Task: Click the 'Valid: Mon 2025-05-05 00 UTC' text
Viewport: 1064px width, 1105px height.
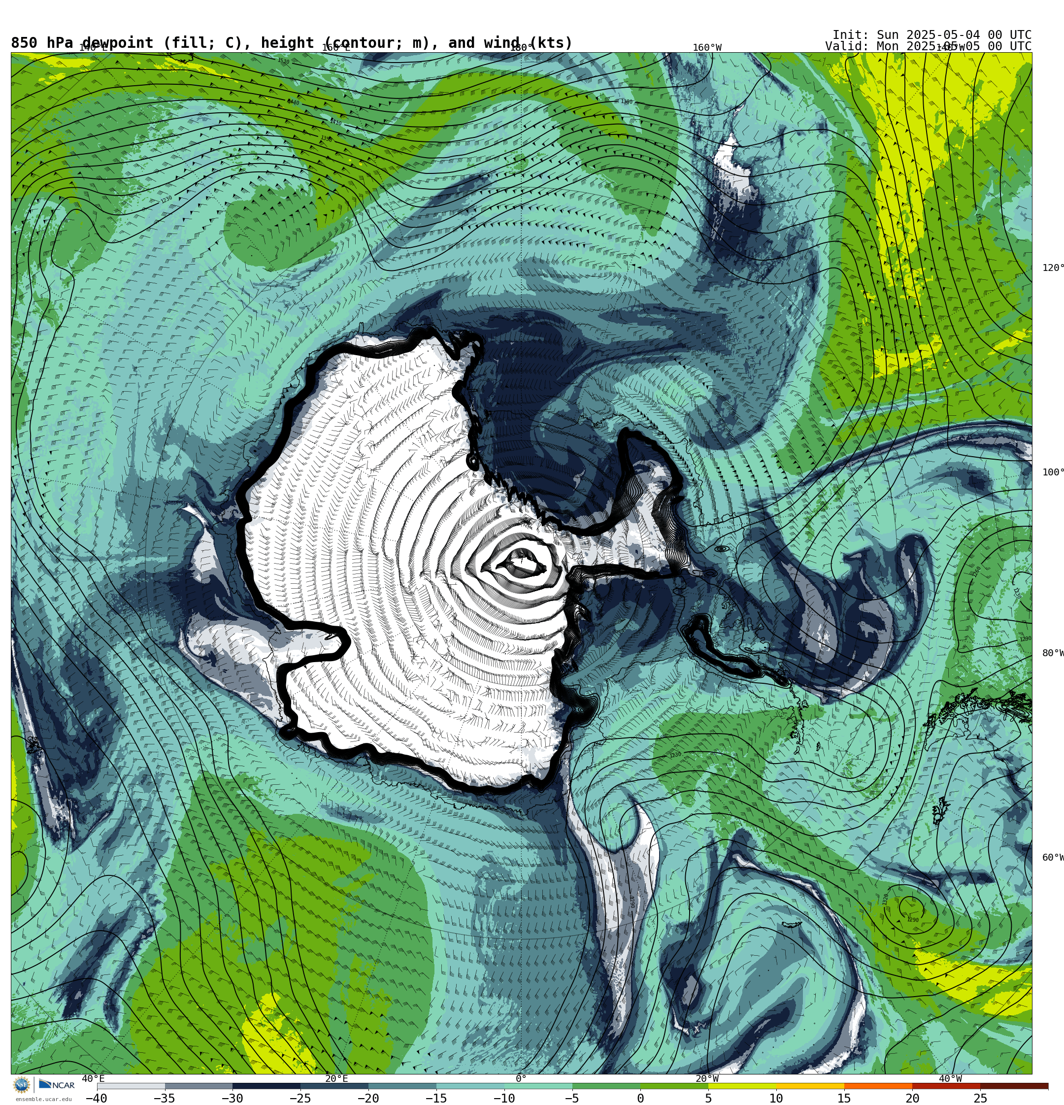Action: [x=928, y=46]
